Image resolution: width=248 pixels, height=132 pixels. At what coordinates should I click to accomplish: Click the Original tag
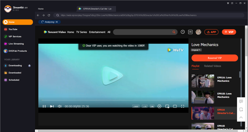tap(196, 50)
